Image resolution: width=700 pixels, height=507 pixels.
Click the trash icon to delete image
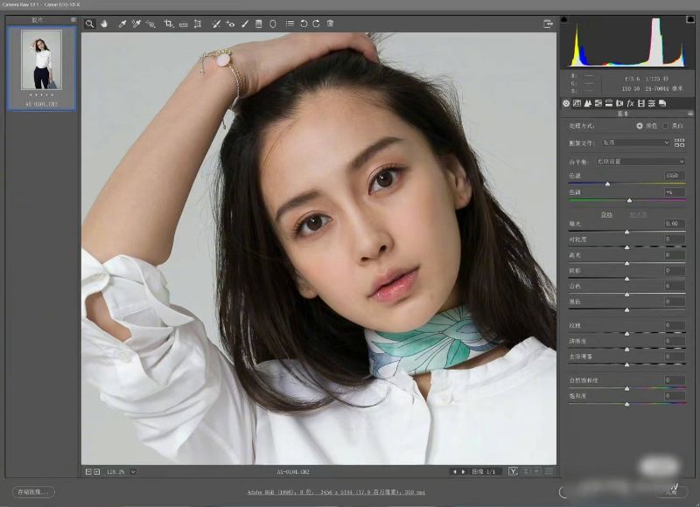(x=330, y=24)
